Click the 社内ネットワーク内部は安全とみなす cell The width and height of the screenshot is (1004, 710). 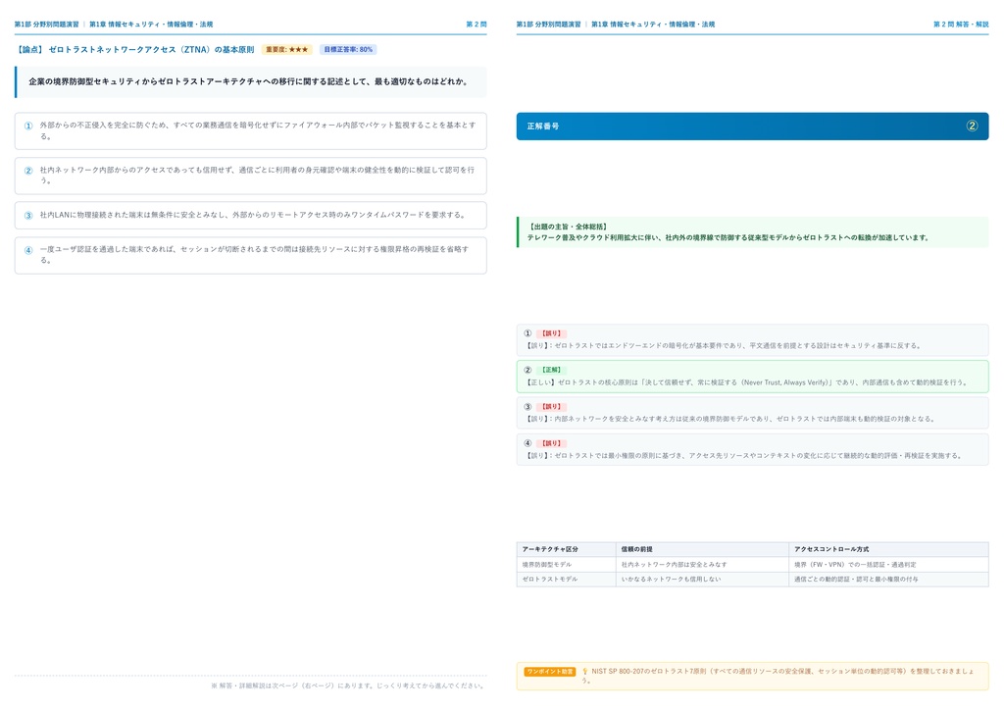tap(674, 565)
